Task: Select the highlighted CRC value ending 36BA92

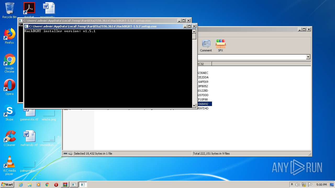Action: [x=204, y=104]
